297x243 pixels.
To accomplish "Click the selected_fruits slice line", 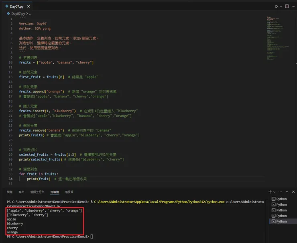I will [x=47, y=154].
